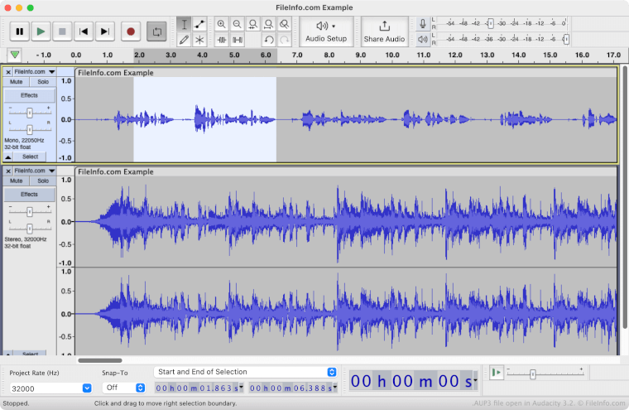Click the Effects button on the stereo track
This screenshot has height=410, width=629.
(x=30, y=194)
